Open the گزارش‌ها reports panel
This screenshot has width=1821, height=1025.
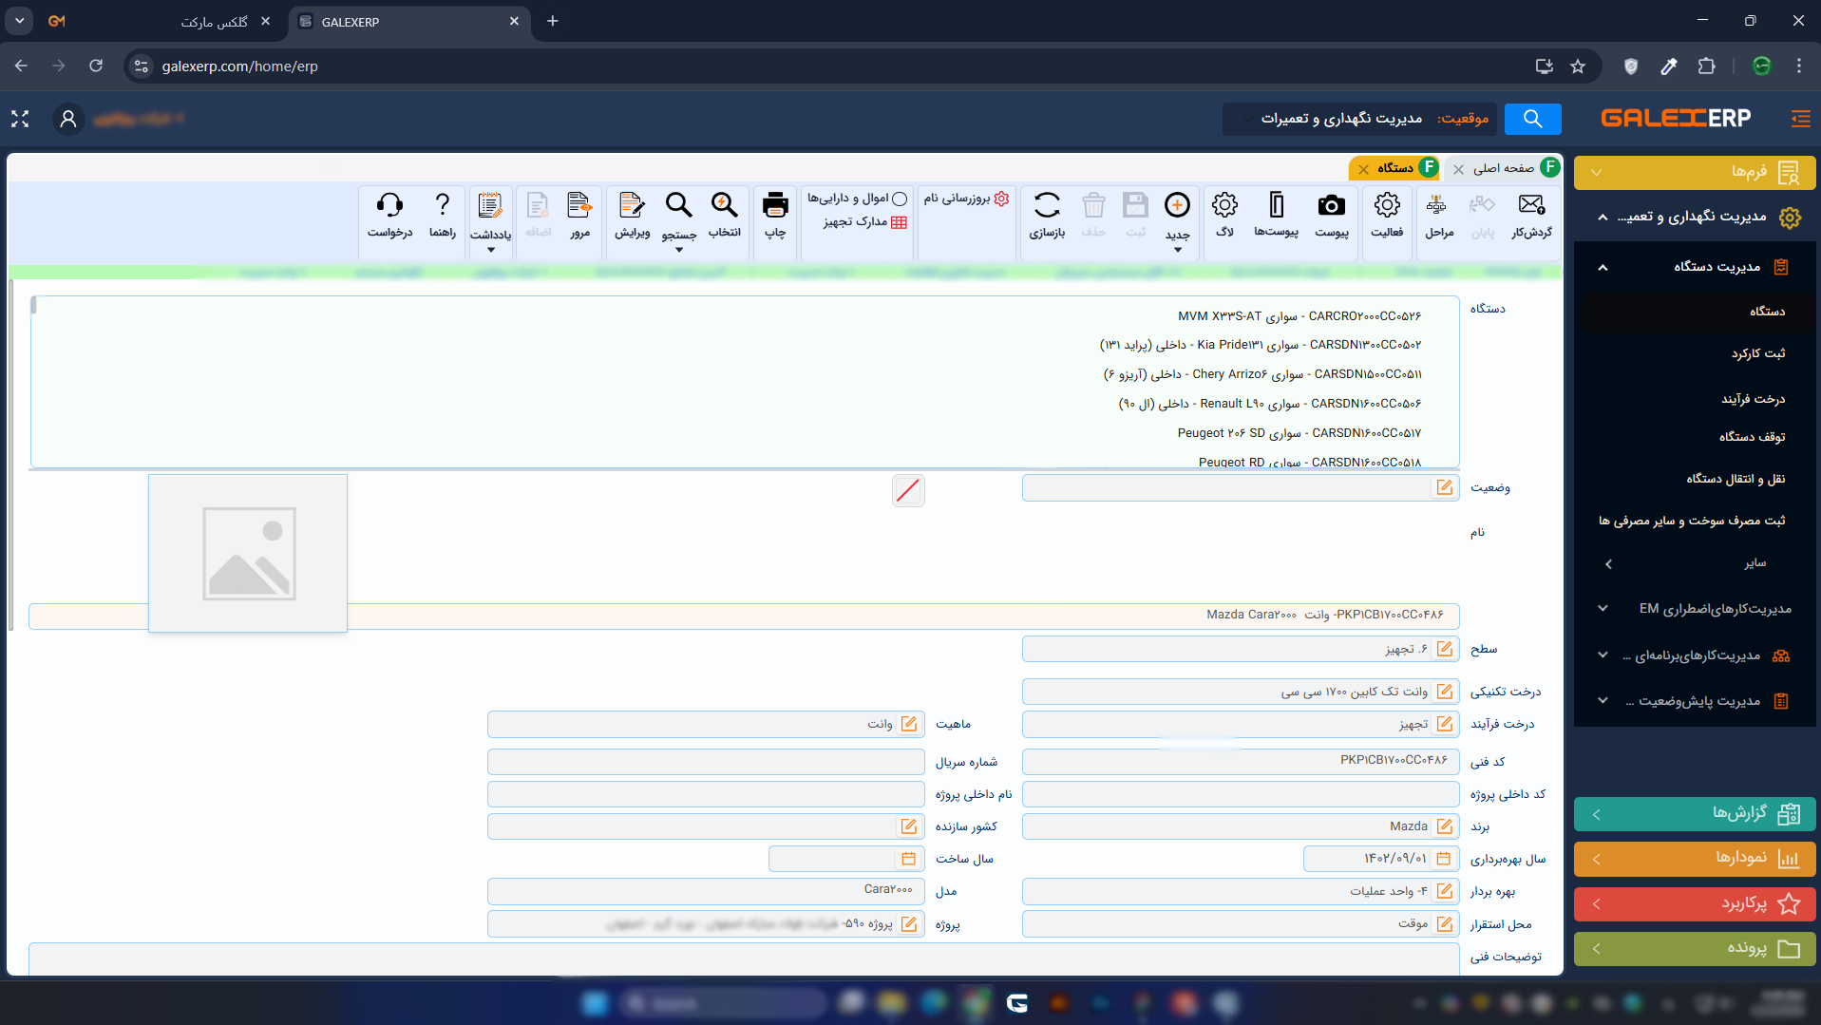coord(1694,814)
